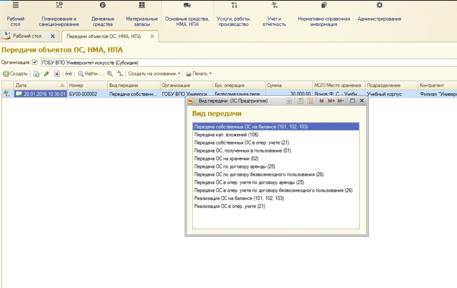Open the Создать на основании dropdown
Viewport: 457px width, 288px height.
154,74
